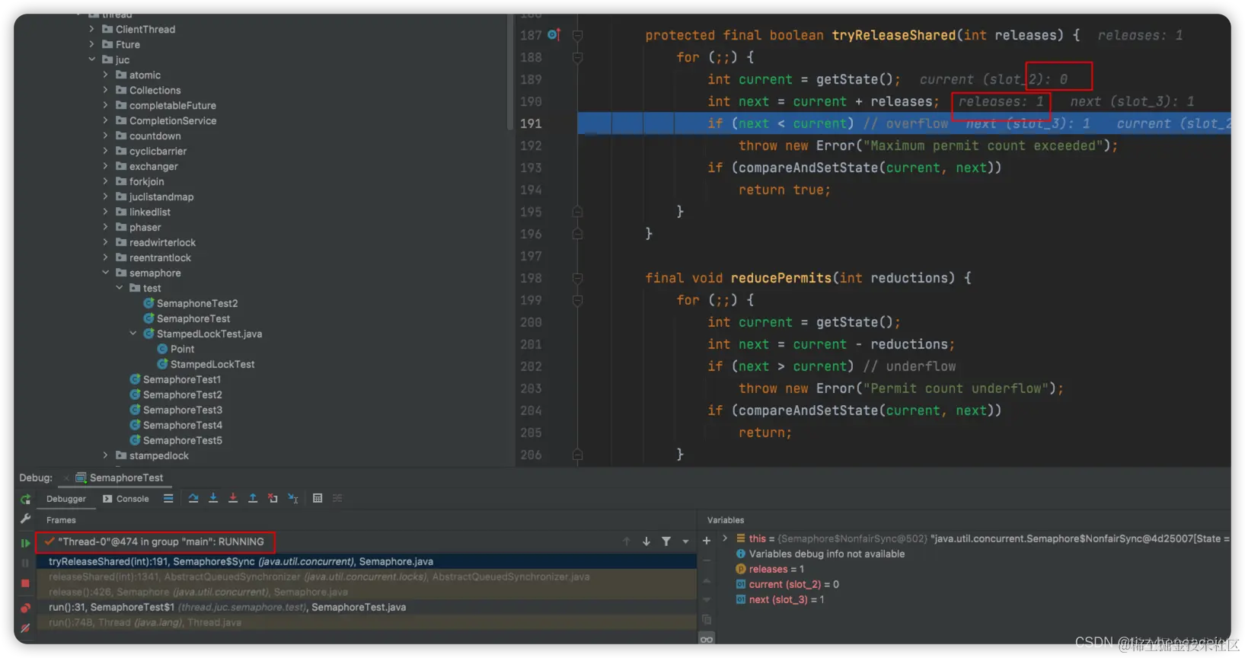Open debugger settings wrench icon
Viewport: 1245px width, 658px height.
tap(25, 519)
